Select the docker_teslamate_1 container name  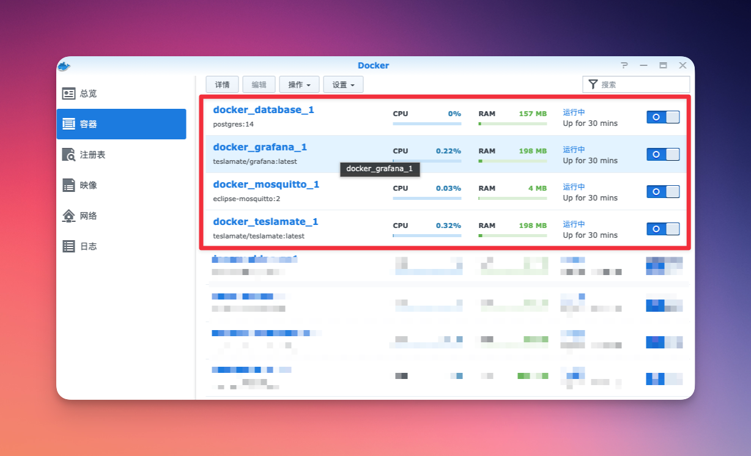tap(265, 222)
